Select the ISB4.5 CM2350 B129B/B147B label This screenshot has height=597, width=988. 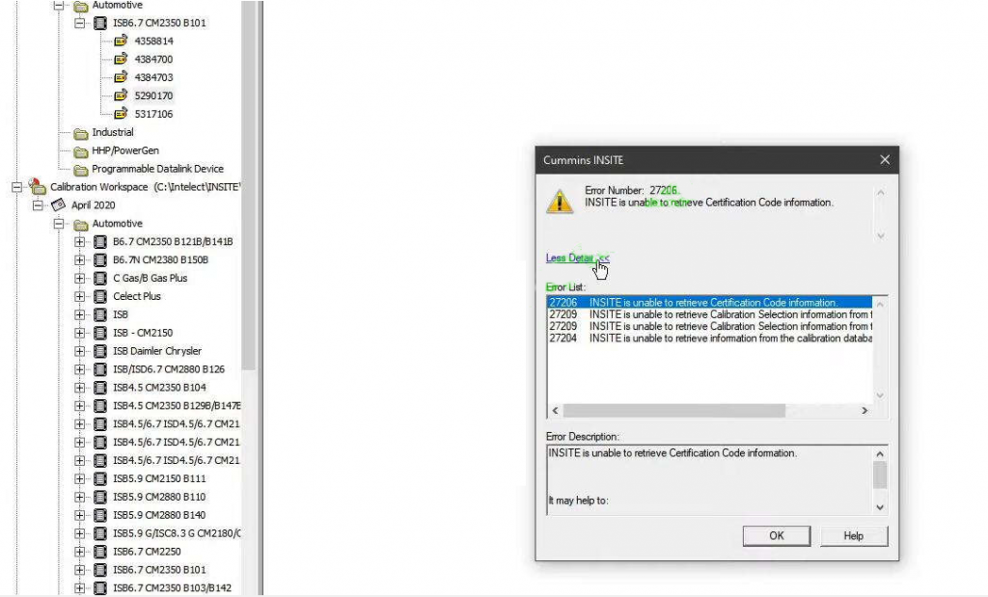tap(177, 406)
